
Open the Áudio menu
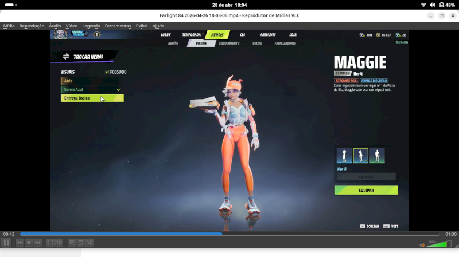click(x=55, y=26)
